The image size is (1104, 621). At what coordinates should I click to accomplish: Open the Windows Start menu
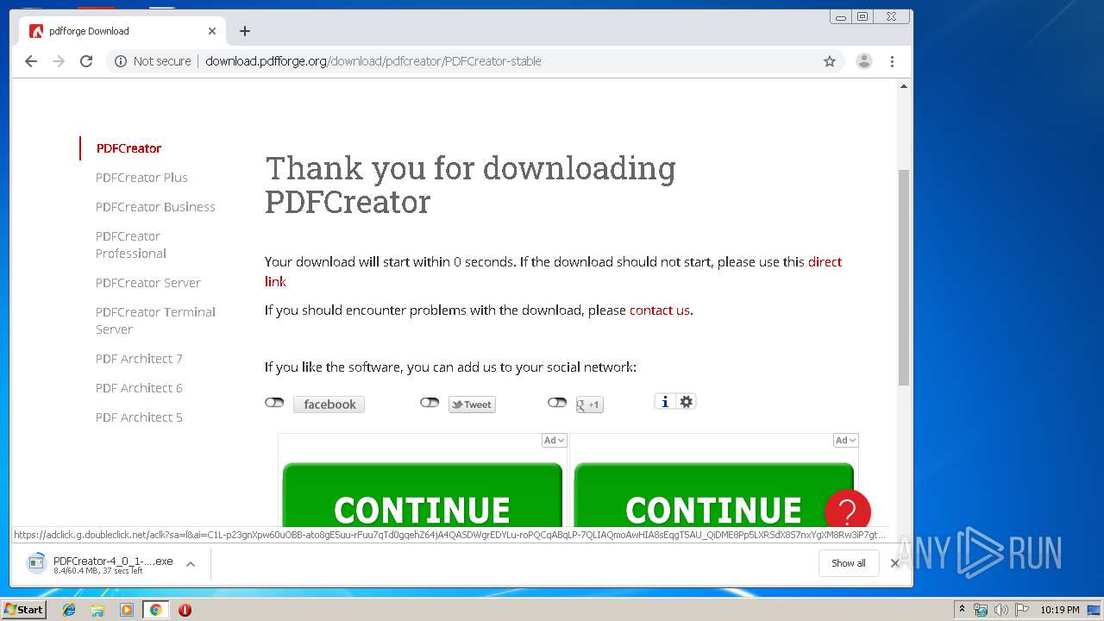coord(24,610)
